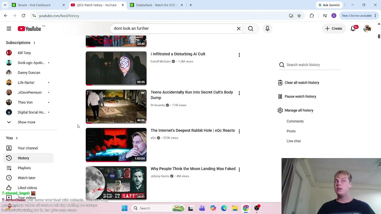The height and width of the screenshot is (214, 381).
Task: Open the YouTube guide hamburger menu
Action: [x=9, y=29]
